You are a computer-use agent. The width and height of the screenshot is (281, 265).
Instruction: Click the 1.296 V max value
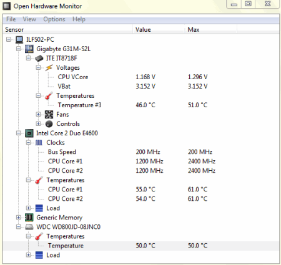coord(197,77)
